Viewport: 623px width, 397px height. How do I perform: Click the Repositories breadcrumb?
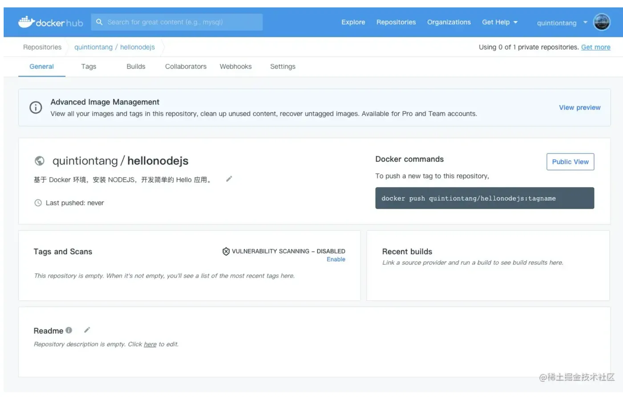tap(42, 47)
